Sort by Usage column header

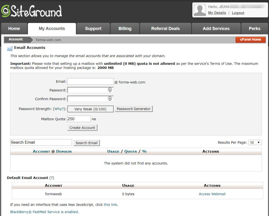click(x=113, y=152)
